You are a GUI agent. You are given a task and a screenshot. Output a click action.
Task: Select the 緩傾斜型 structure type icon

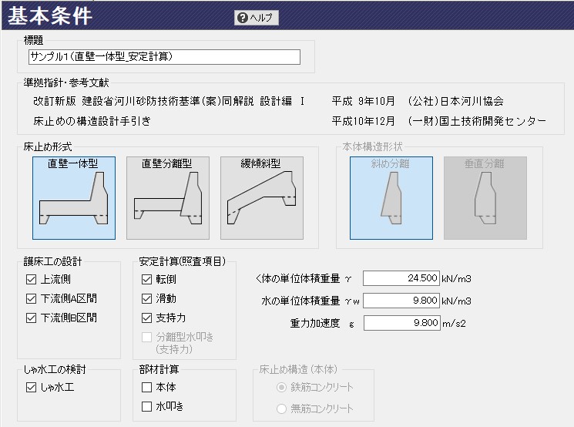261,198
